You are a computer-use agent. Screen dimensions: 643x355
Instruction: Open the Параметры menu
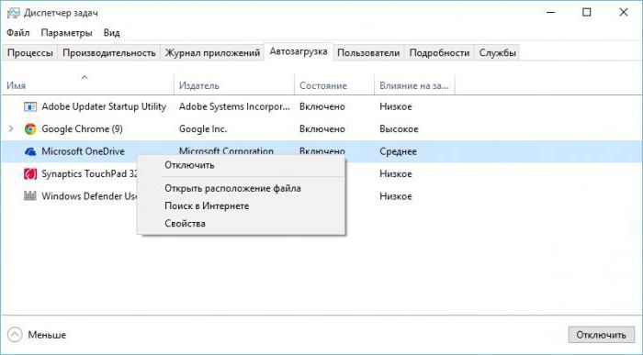pyautogui.click(x=66, y=33)
